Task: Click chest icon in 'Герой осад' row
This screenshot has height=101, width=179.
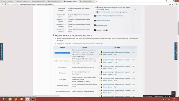Action: point(101,78)
